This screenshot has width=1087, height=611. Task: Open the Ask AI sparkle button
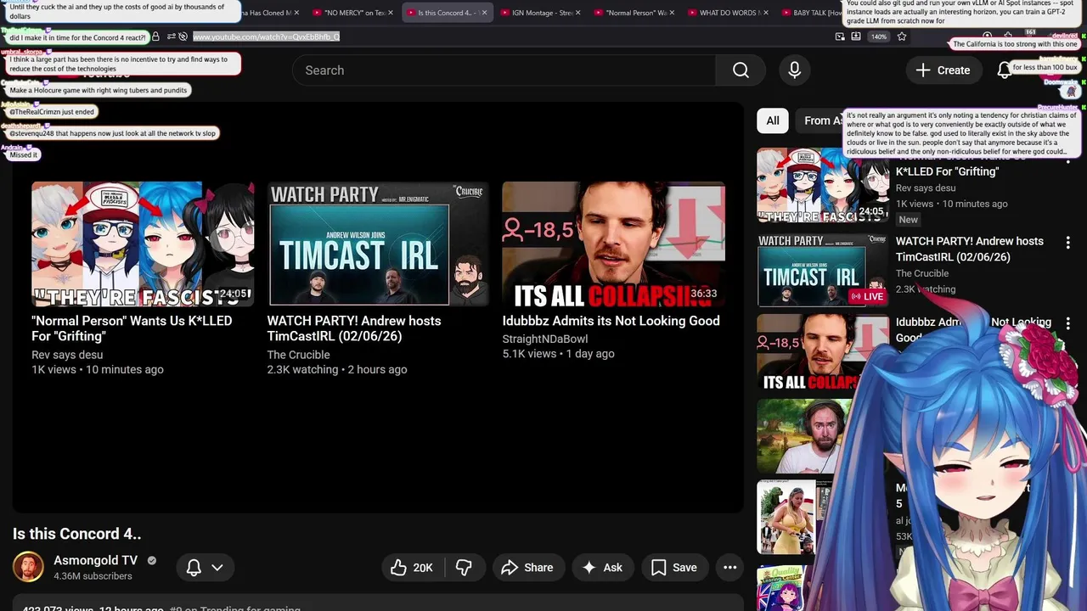[601, 568]
